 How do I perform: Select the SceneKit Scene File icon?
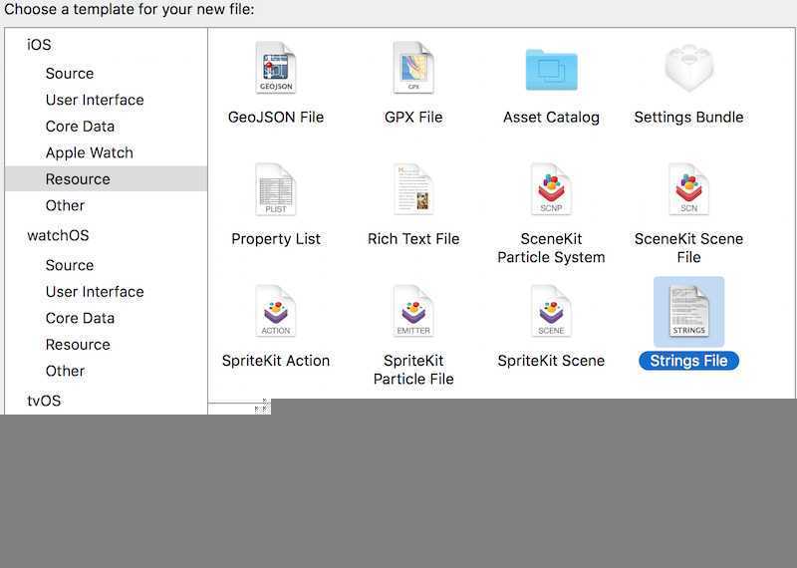point(688,189)
